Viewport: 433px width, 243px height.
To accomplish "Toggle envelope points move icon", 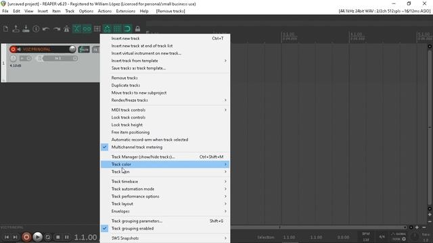I will point(107,28).
